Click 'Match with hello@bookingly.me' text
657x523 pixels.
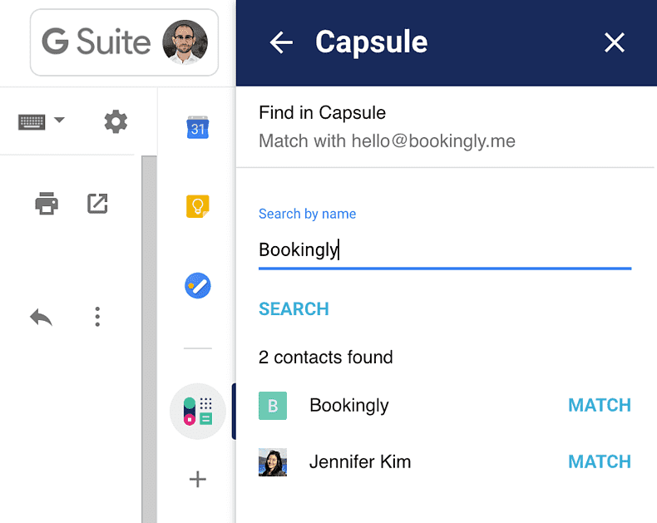(388, 141)
